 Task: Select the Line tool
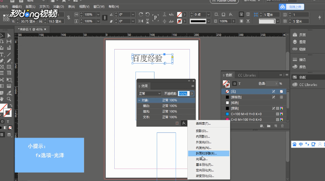click(x=9, y=55)
